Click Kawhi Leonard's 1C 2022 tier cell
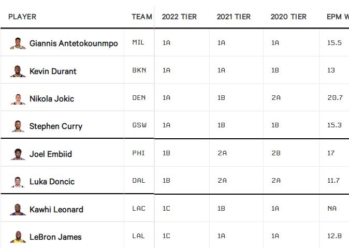The image size is (349, 248). click(167, 208)
